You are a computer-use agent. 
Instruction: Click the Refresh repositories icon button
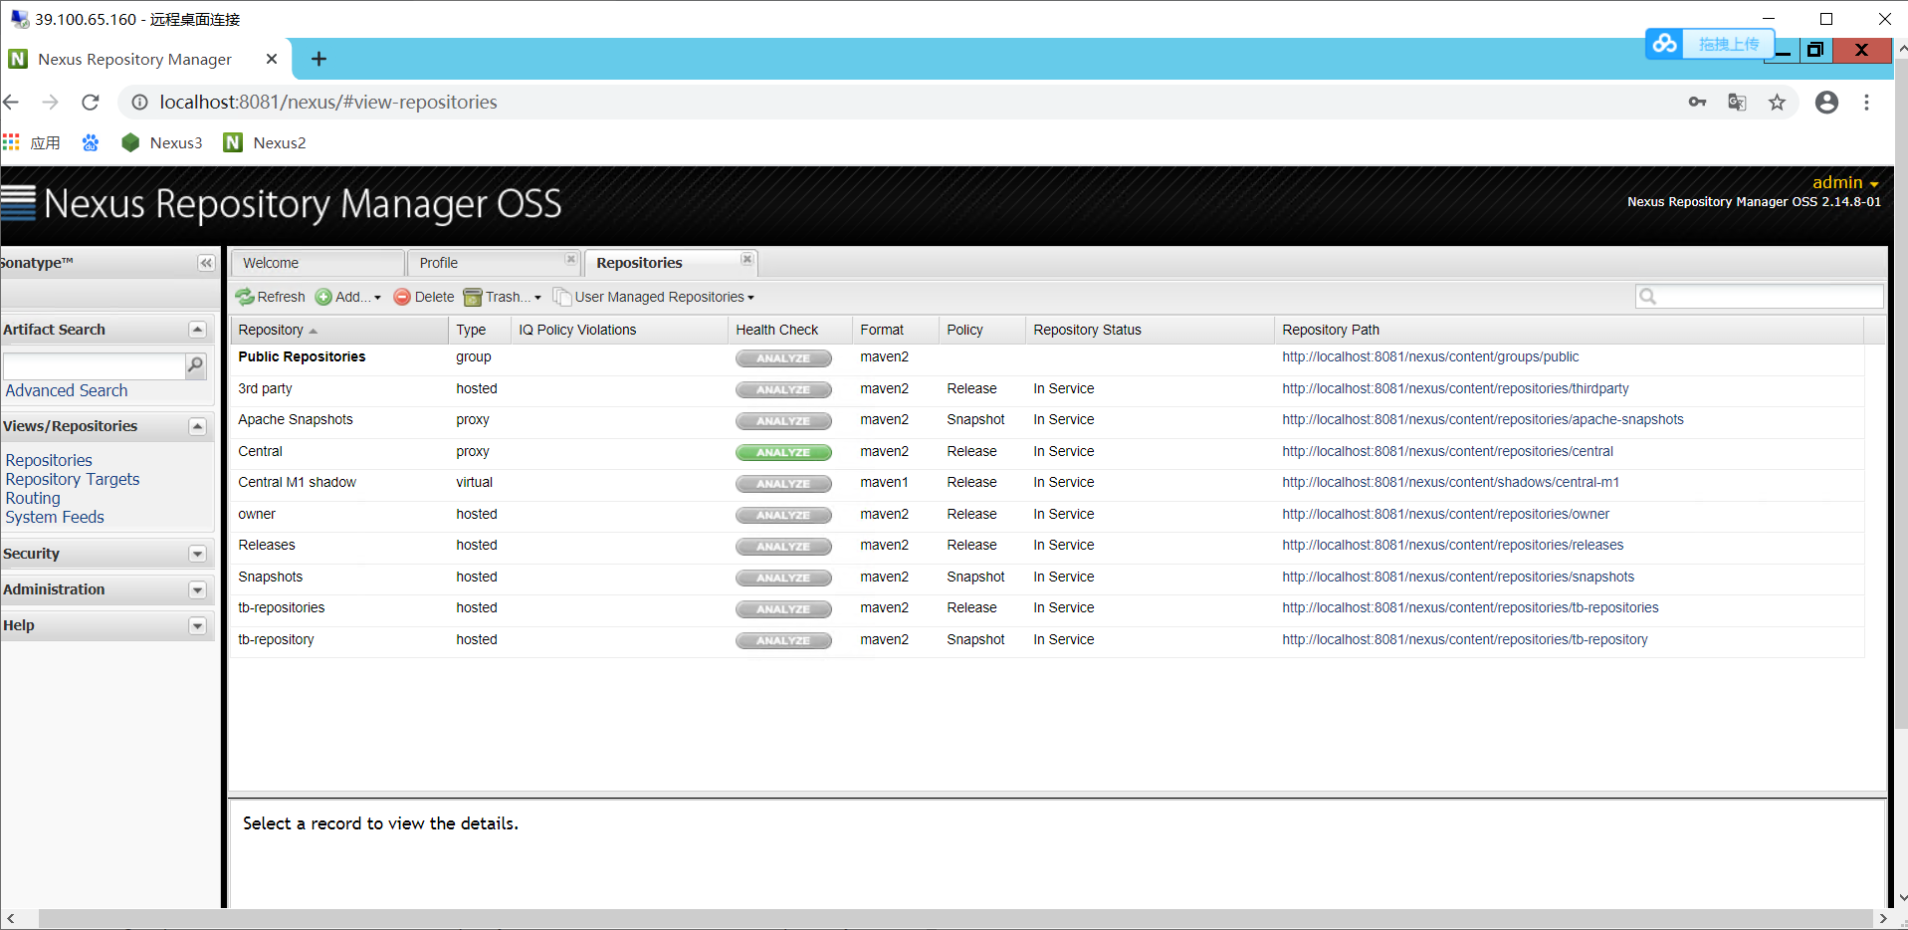271,297
